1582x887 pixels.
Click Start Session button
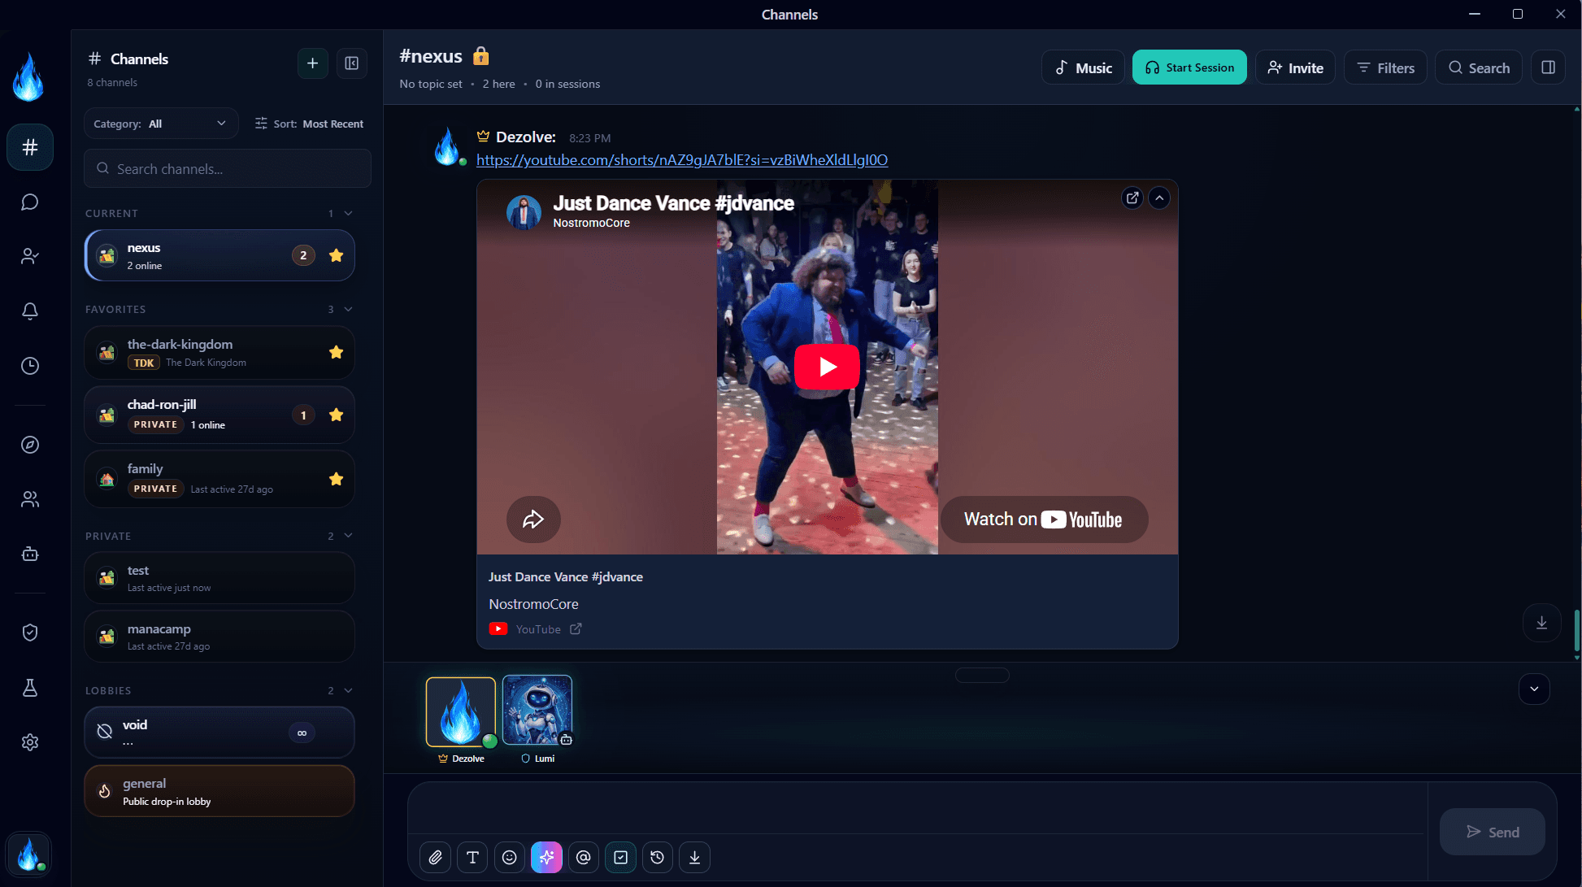click(x=1189, y=67)
